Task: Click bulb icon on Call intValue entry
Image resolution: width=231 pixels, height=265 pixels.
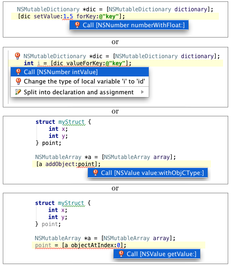Action: tap(18, 72)
